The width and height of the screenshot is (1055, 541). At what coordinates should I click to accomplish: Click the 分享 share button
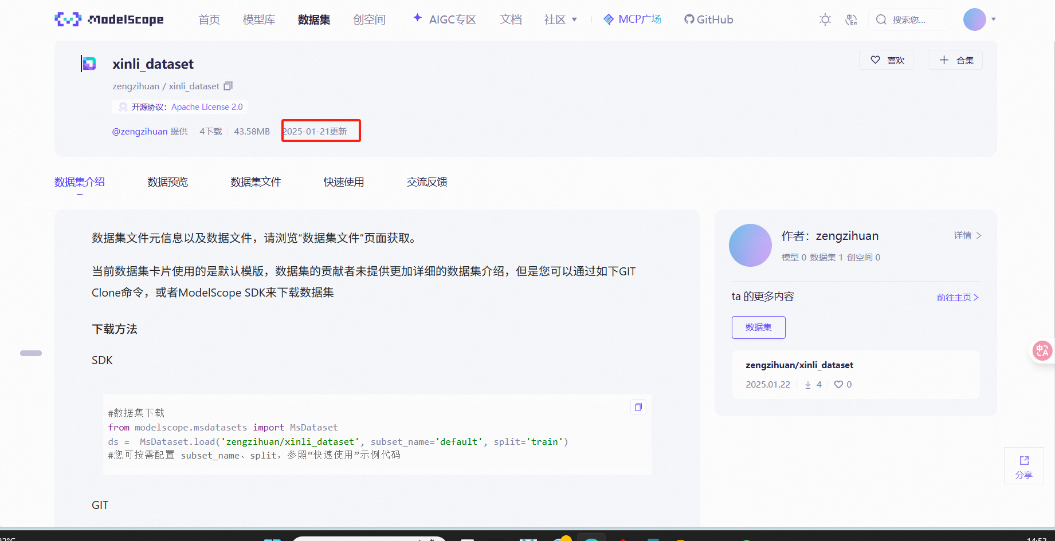tap(1024, 467)
